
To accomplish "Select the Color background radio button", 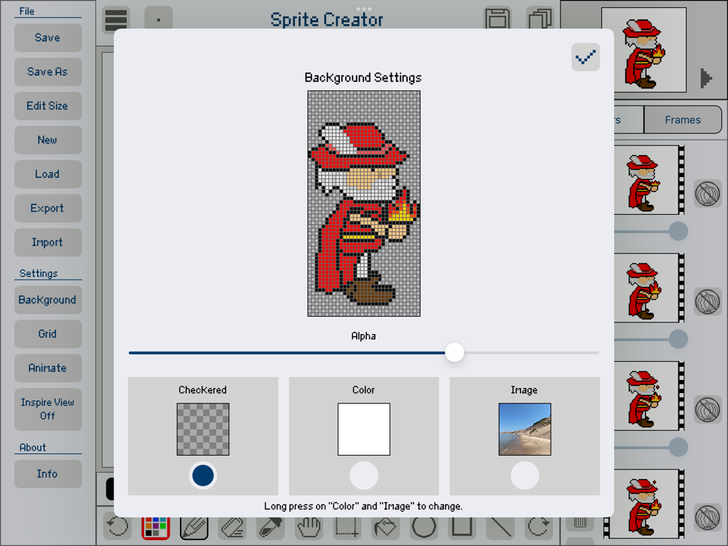I will point(363,475).
